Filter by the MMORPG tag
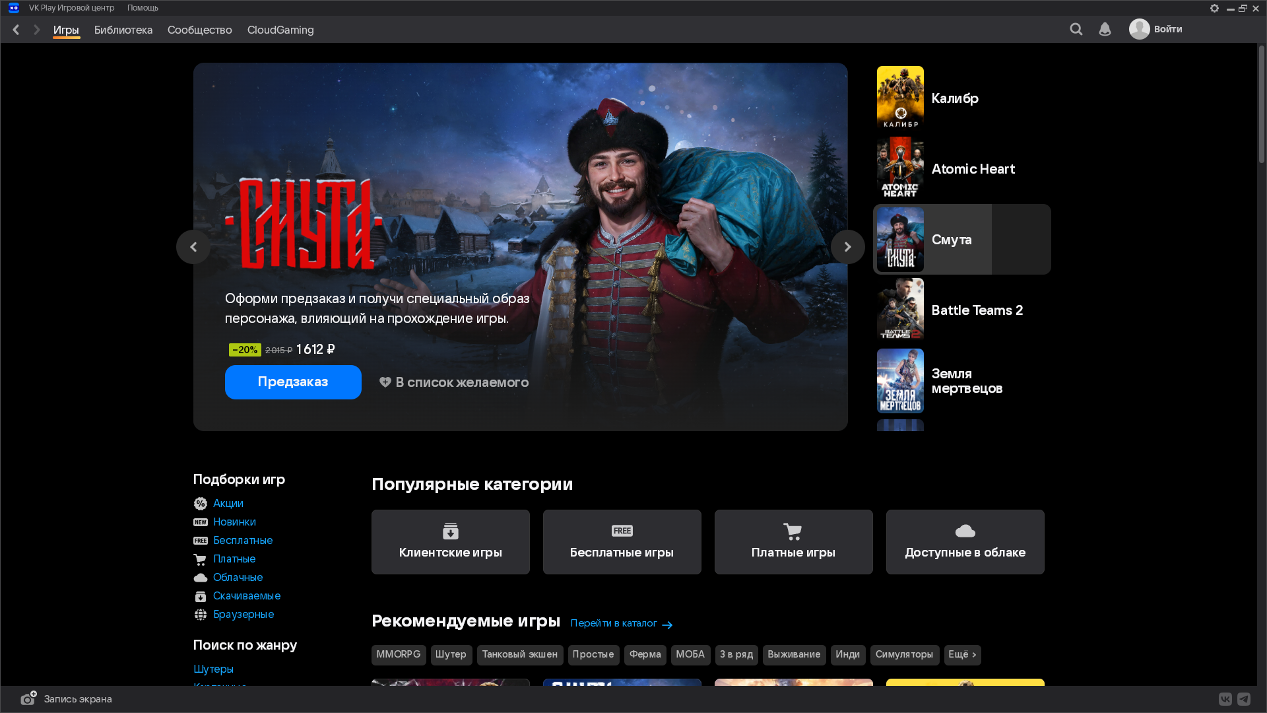The image size is (1267, 713). click(399, 655)
